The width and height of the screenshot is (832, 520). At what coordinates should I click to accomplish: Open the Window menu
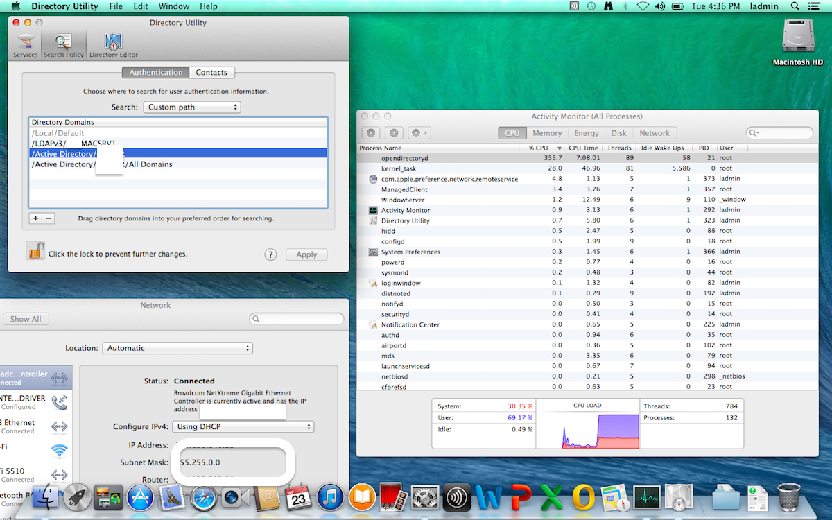tap(173, 6)
